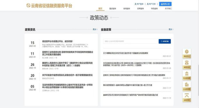This screenshot has height=108, width=199.
Task: Click the 政策动态 page heading
Action: click(99, 18)
